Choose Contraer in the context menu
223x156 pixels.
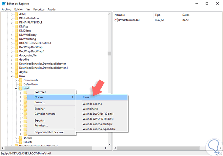pos(51,92)
